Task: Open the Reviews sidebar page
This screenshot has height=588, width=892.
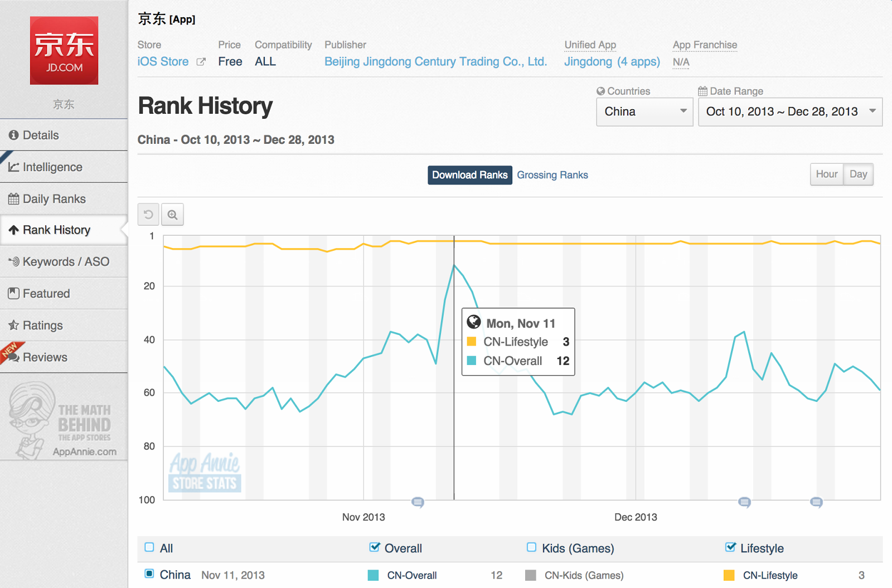Action: [64, 357]
